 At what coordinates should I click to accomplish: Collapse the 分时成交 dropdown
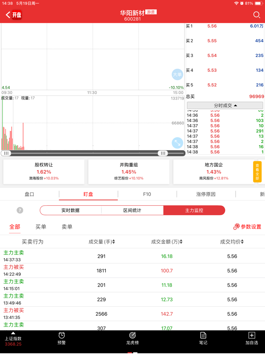point(225,105)
